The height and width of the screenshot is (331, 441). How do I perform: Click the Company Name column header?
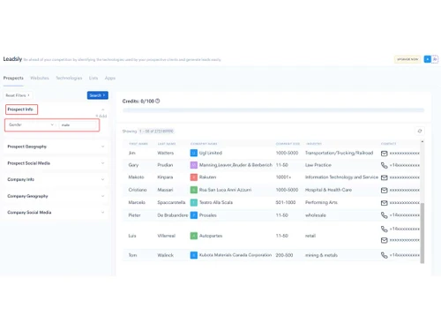coord(204,144)
